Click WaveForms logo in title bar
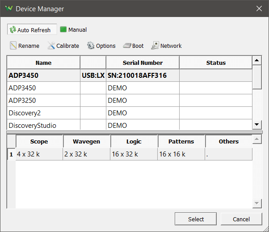This screenshot has width=269, height=232. click(9, 8)
